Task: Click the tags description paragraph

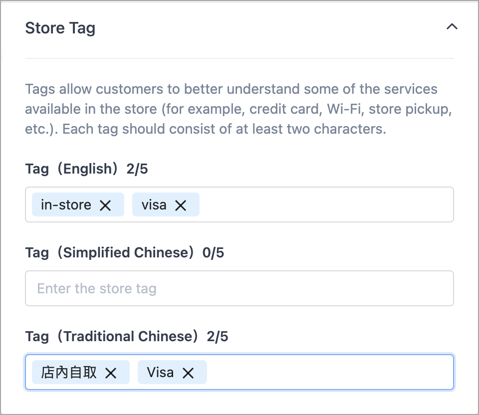Action: [239, 109]
